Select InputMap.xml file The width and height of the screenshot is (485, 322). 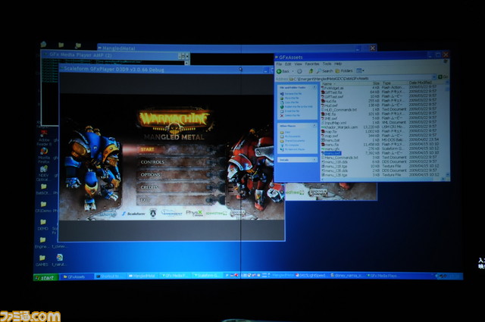333,123
